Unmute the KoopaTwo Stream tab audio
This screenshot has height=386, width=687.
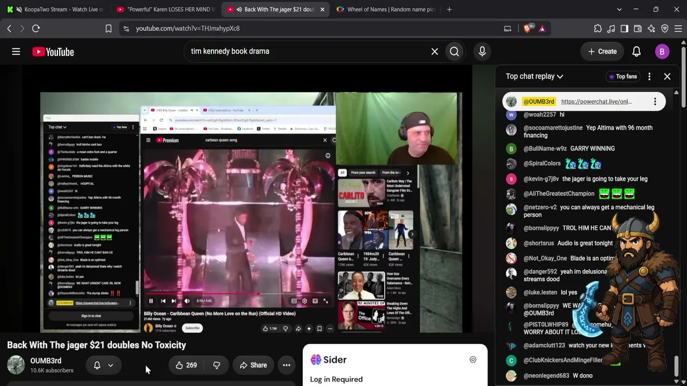tap(19, 10)
